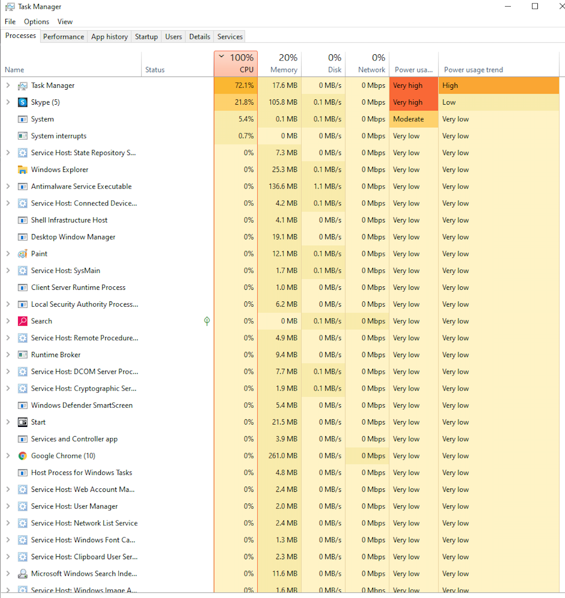The image size is (565, 598).
Task: Click the Services and Controller app icon
Action: click(x=22, y=439)
